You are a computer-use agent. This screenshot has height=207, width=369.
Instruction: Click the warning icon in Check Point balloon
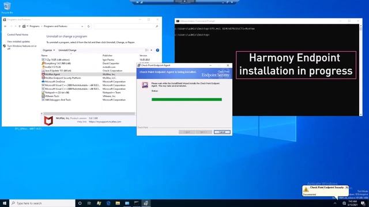306,189
